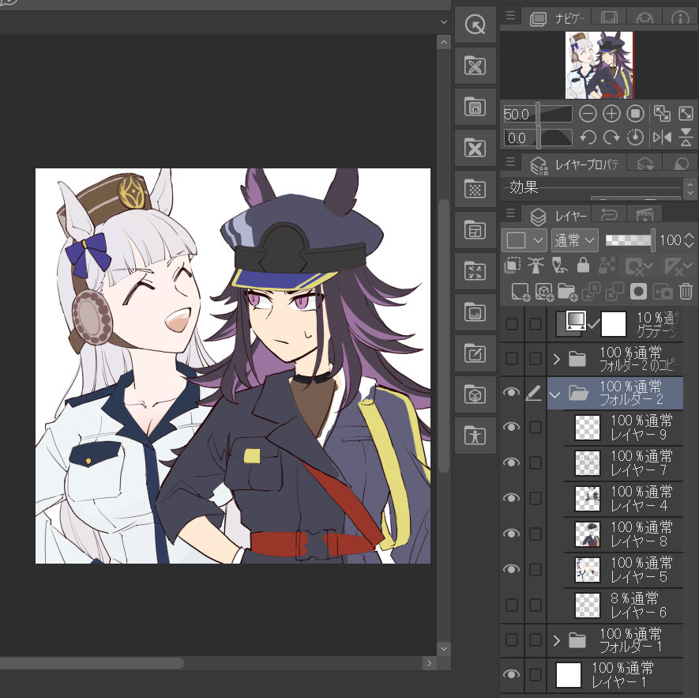
Task: Show the hidden レイヤー 6 layer
Action: point(512,605)
